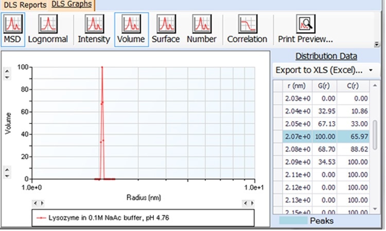Image resolution: width=386 pixels, height=231 pixels.
Task: Click the Distribution Data heading link
Action: (x=326, y=56)
